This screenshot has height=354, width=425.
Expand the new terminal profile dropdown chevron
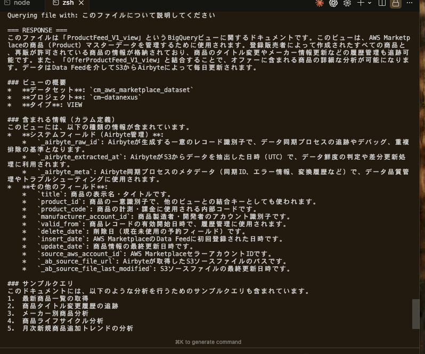coord(370,3)
